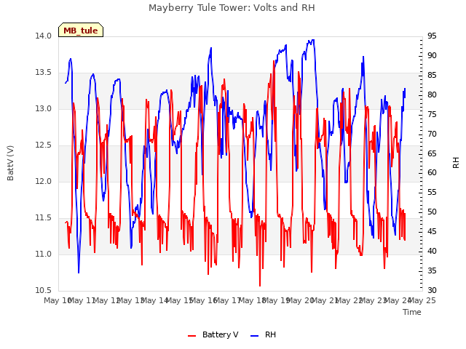The image size is (466, 349).
Task: Click the 13.5 left axis tick label
Action: click(x=44, y=73)
